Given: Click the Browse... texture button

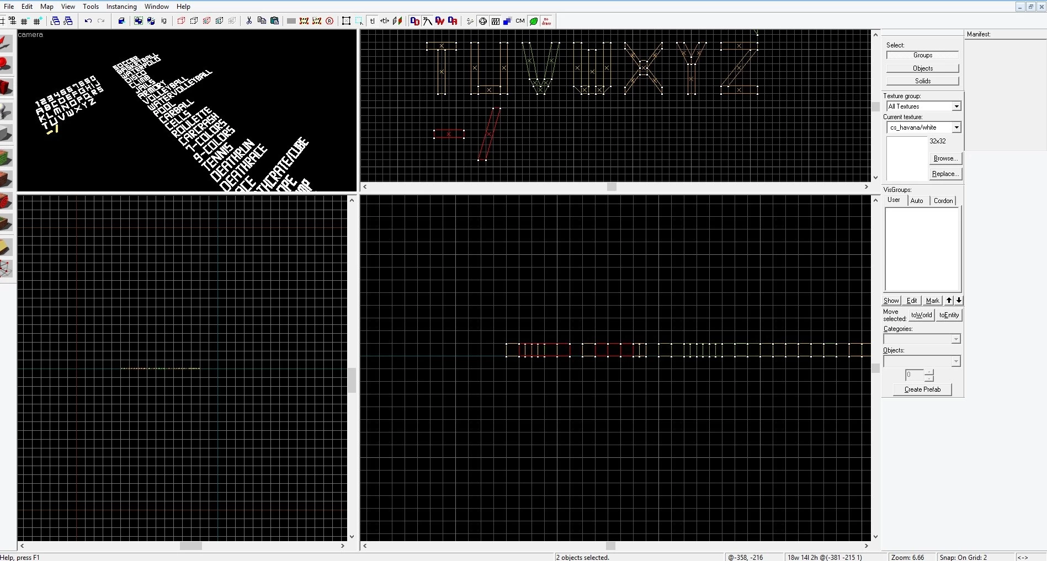Looking at the screenshot, I should pos(945,158).
